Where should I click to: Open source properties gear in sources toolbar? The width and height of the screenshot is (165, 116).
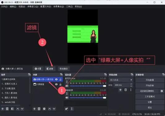(x=44, y=109)
